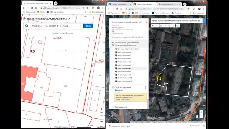Click the blue search button on My Maps
Screen dimensions: 229x129
tap(204, 21)
